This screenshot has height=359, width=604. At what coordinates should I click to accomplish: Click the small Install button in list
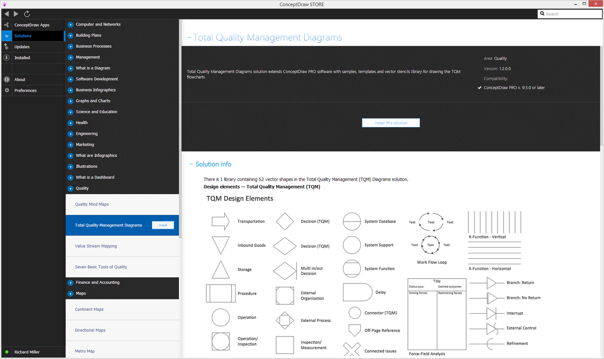tap(163, 225)
